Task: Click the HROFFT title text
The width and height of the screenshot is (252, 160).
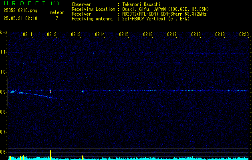Action: [25, 3]
